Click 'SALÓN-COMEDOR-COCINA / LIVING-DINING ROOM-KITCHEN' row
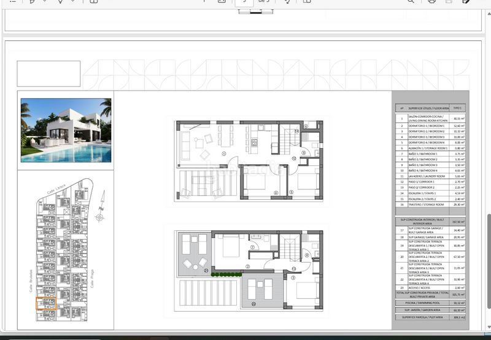The height and width of the screenshot is (340, 491). tap(430, 118)
